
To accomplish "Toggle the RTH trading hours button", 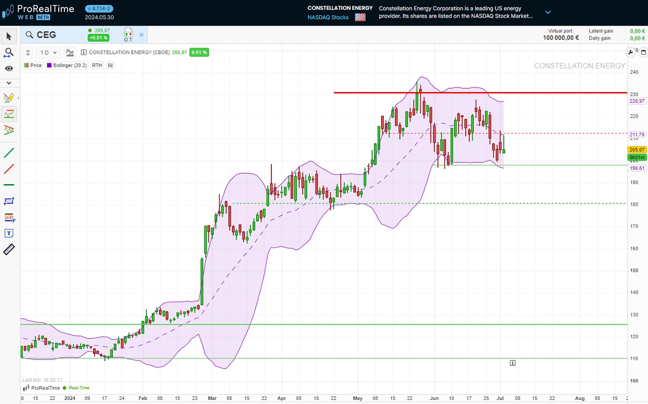I will pos(97,65).
